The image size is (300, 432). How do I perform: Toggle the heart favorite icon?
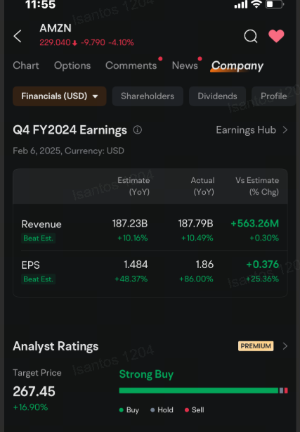276,36
